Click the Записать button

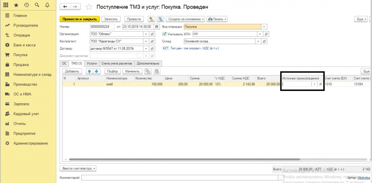click(x=111, y=19)
